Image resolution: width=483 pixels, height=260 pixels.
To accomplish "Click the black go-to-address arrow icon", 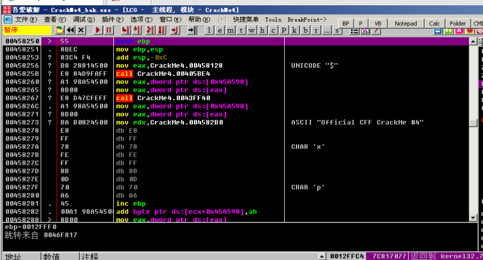I will pos(192,30).
